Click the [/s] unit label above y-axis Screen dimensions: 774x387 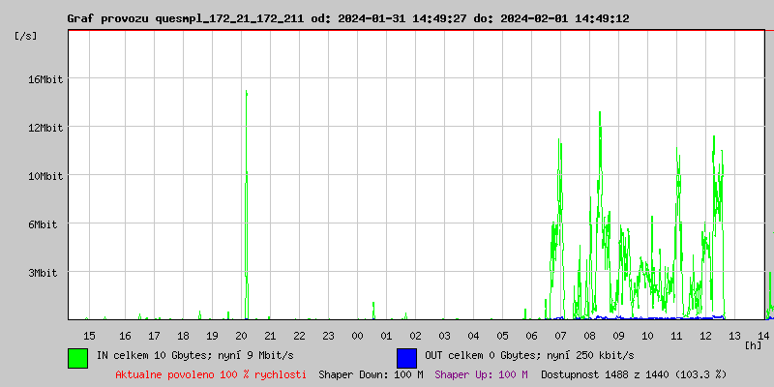[26, 36]
